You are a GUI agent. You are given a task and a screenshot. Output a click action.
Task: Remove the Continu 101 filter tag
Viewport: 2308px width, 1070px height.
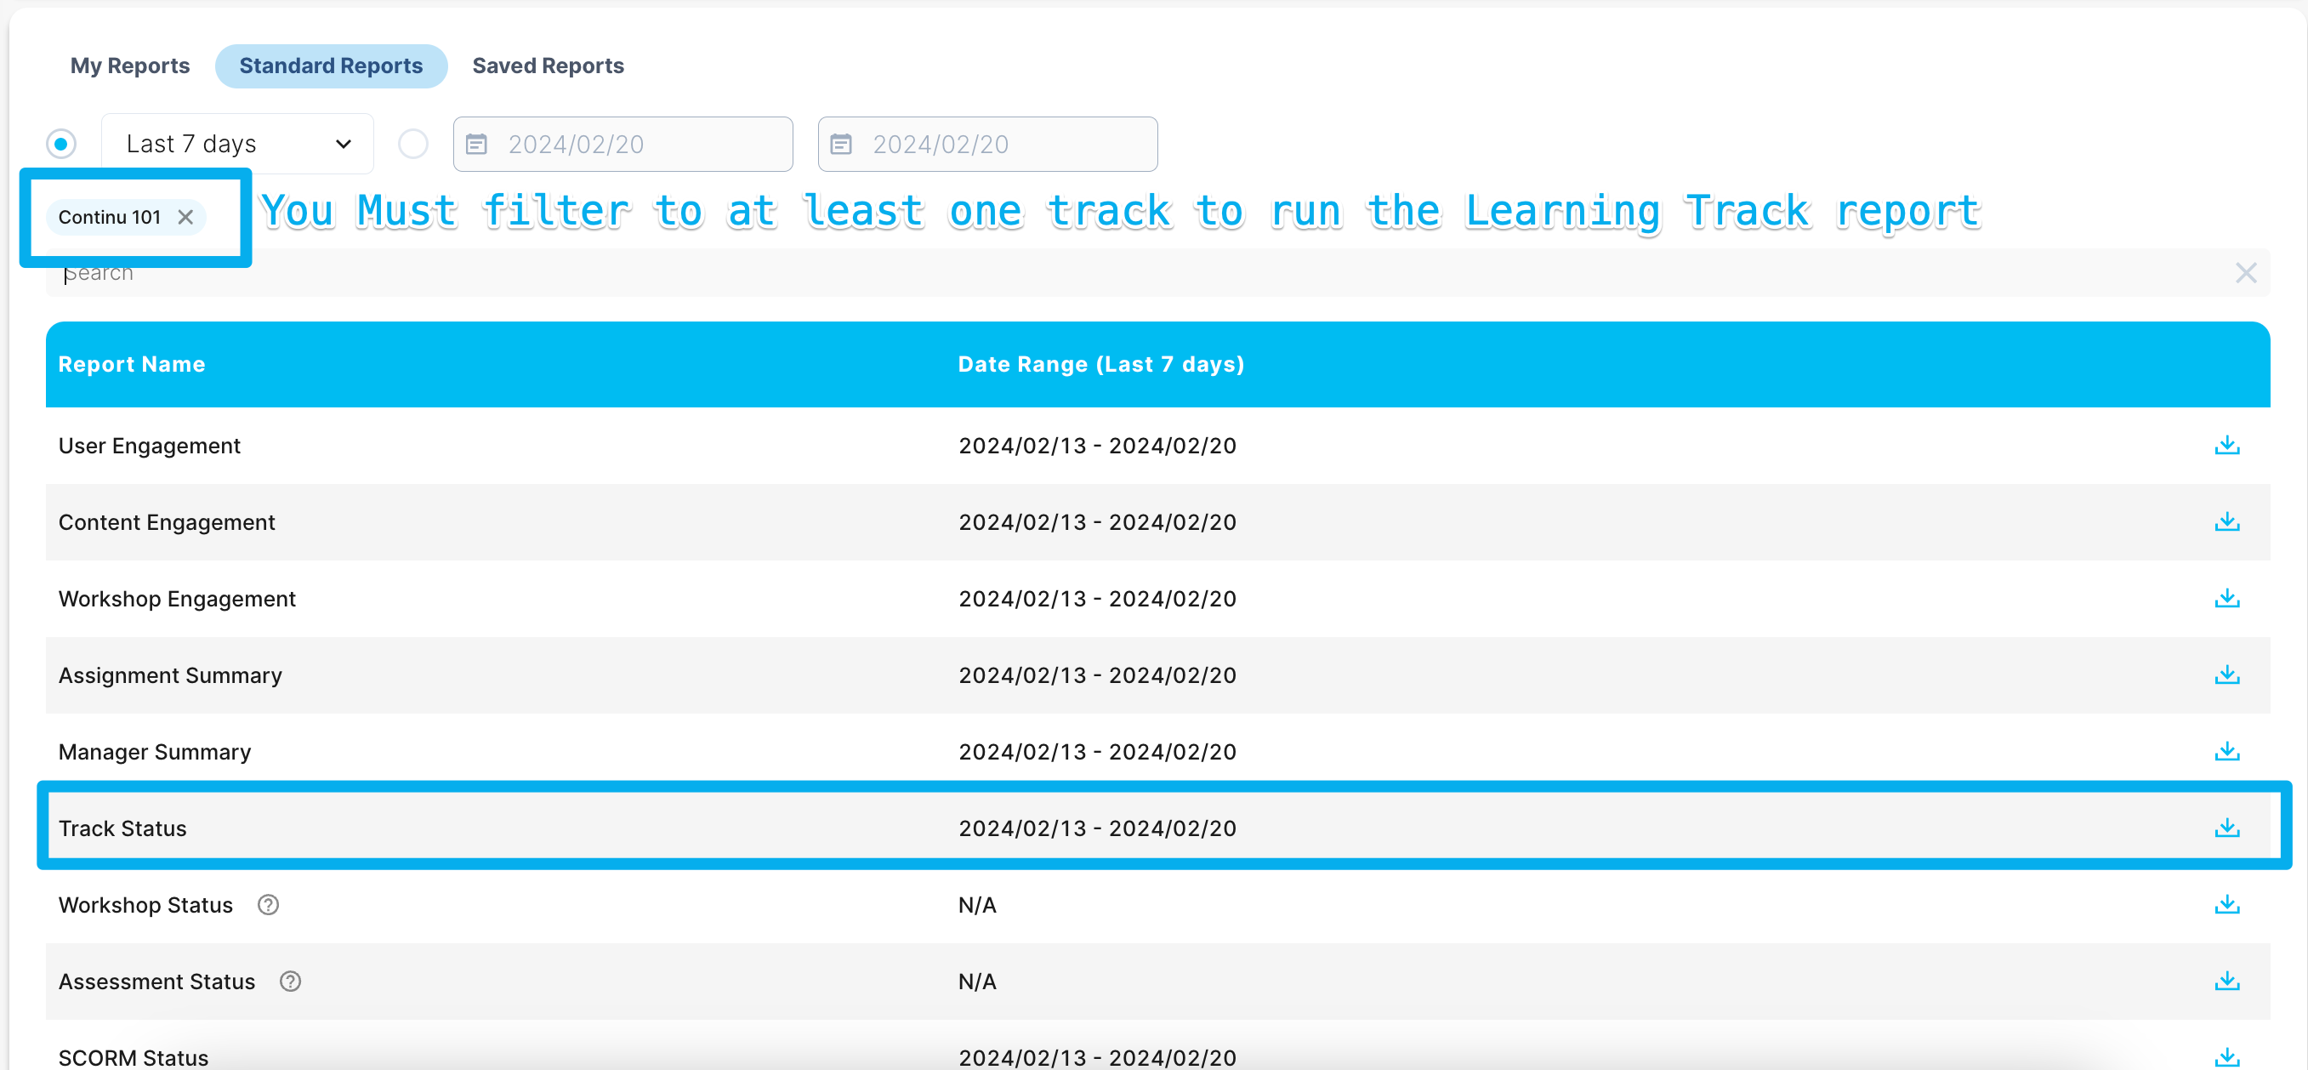click(x=185, y=217)
